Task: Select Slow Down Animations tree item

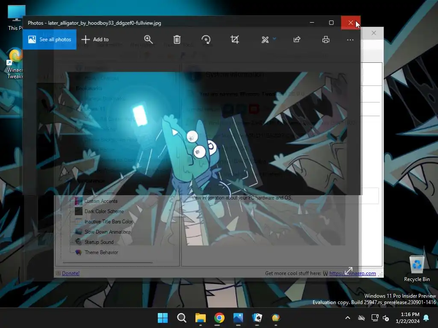Action: tap(107, 232)
